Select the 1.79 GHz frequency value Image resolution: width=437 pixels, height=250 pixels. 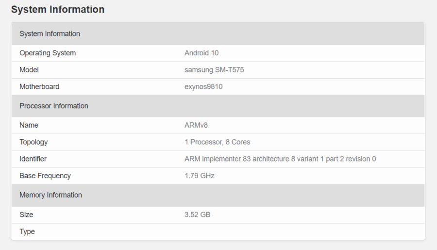(200, 176)
